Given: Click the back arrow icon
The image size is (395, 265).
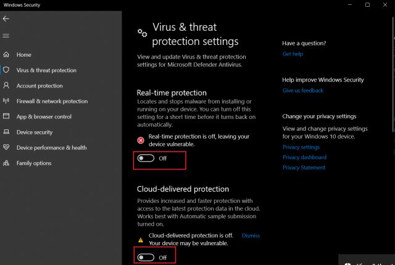Looking at the screenshot, I should [x=6, y=19].
